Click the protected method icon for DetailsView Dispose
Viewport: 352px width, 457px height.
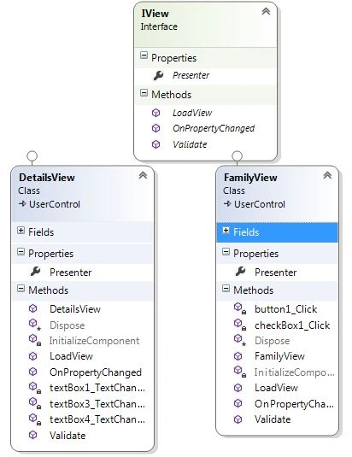[35, 325]
